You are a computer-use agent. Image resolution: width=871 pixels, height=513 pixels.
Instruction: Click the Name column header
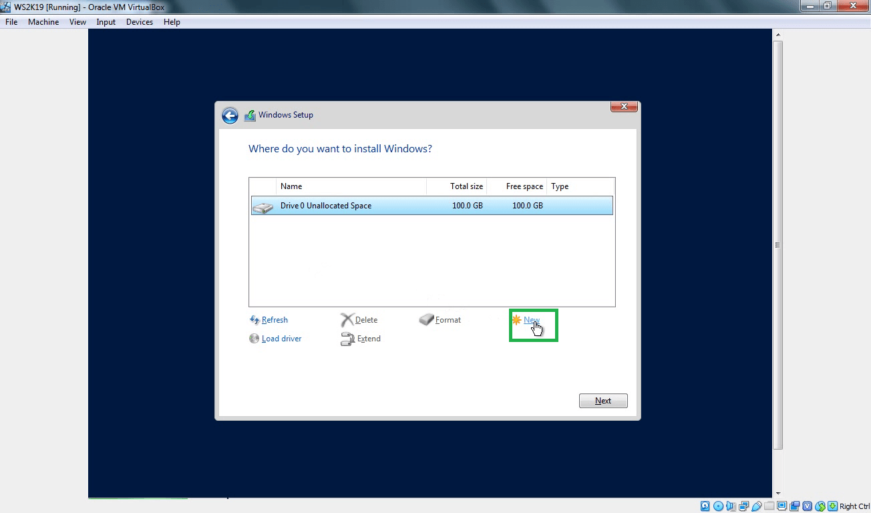(351, 186)
